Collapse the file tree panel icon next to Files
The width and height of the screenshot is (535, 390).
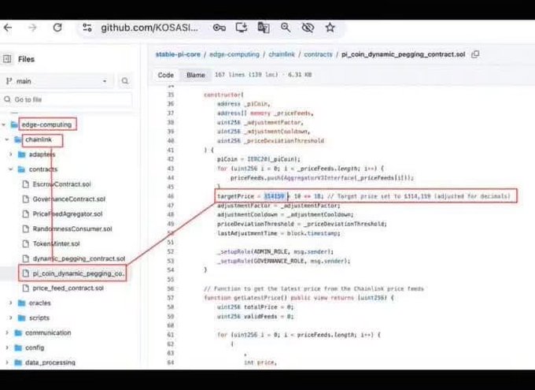[x=7, y=59]
